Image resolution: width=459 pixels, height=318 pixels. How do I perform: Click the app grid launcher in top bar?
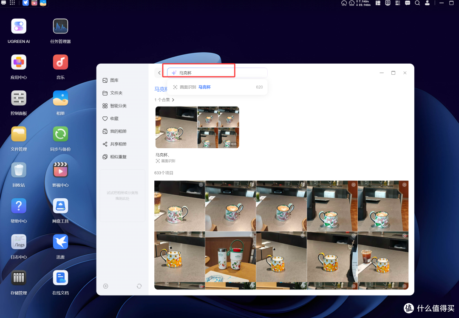click(x=12, y=3)
